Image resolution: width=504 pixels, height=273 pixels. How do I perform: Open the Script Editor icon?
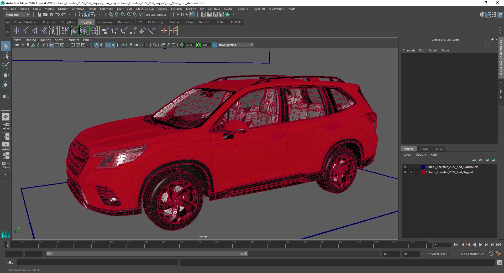click(x=499, y=262)
